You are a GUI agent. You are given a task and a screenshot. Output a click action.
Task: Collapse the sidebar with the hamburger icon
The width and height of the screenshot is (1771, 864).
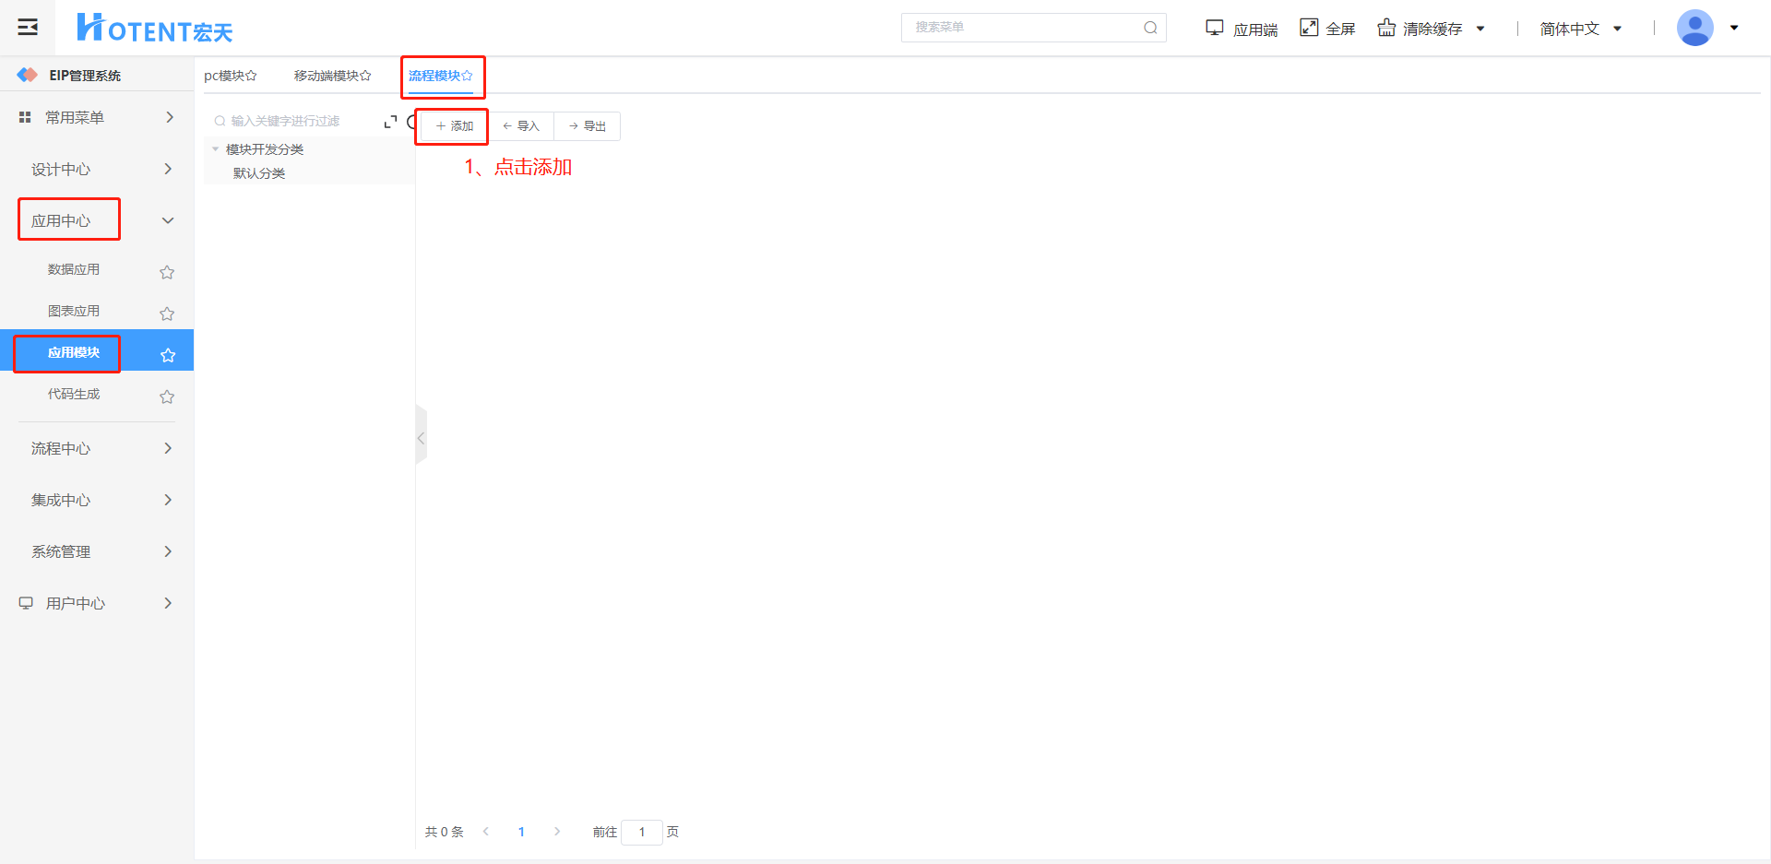(28, 28)
